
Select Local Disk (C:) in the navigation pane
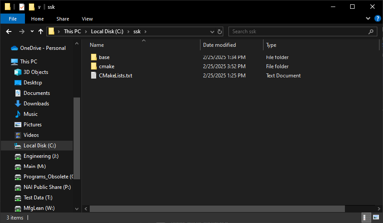pos(39,146)
